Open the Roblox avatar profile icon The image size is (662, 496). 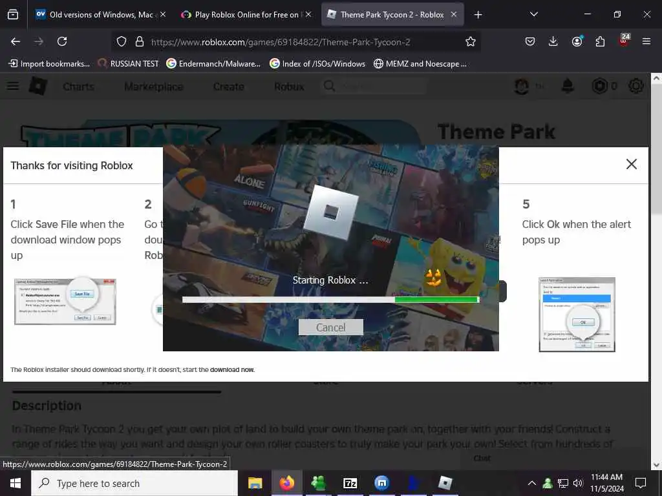522,86
